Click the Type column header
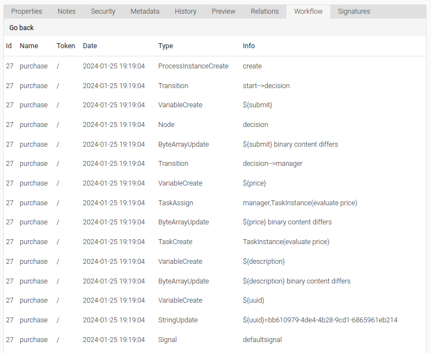Viewport: 431px width, 353px height. click(165, 45)
